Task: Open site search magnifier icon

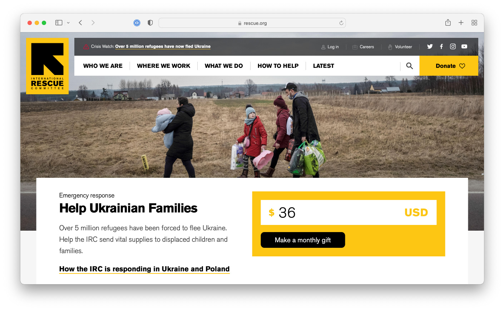Action: click(410, 66)
